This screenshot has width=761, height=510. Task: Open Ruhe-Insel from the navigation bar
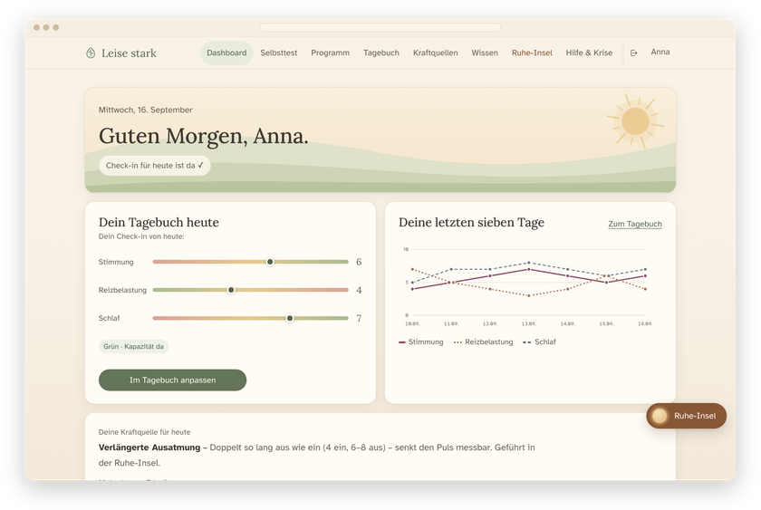click(x=532, y=53)
